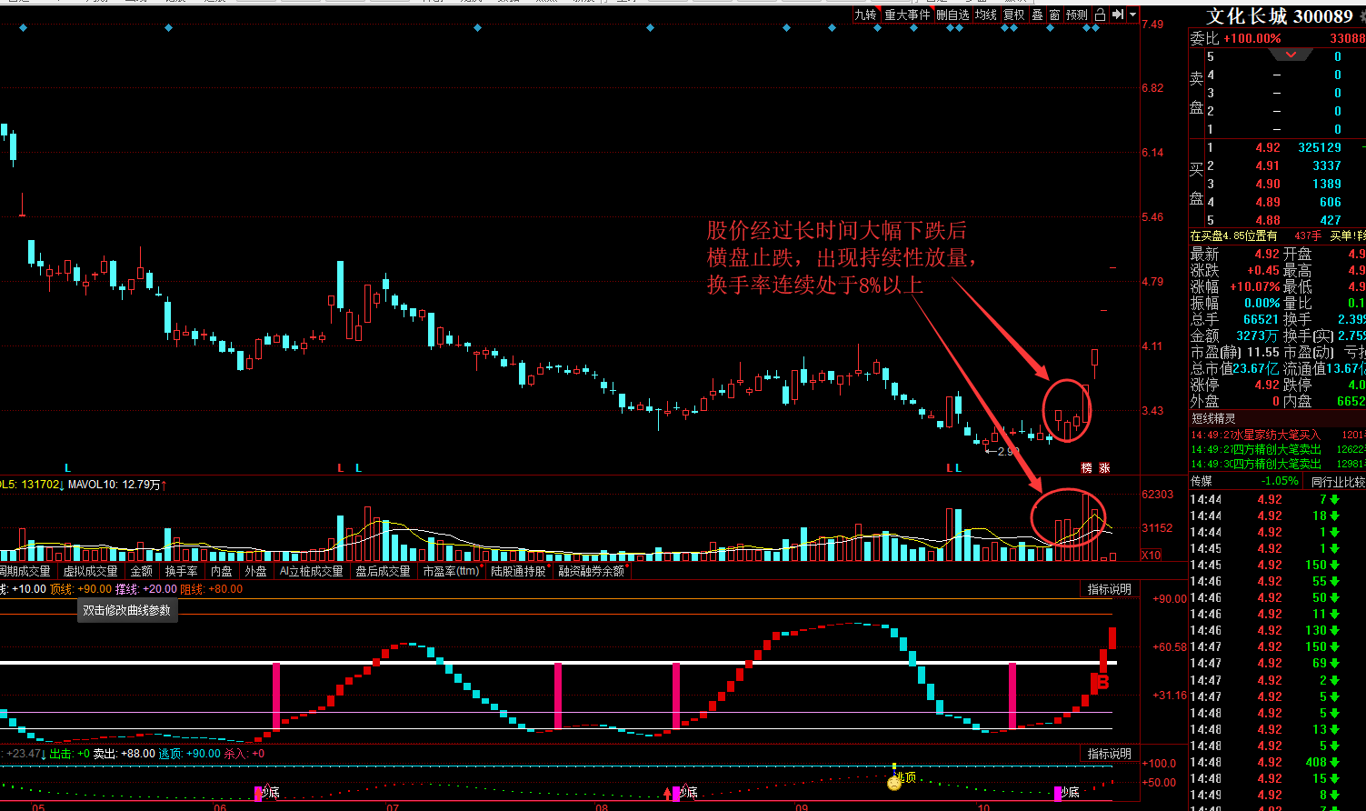Click the +60.58 indicator axis label
The image size is (1366, 811).
tap(1169, 647)
